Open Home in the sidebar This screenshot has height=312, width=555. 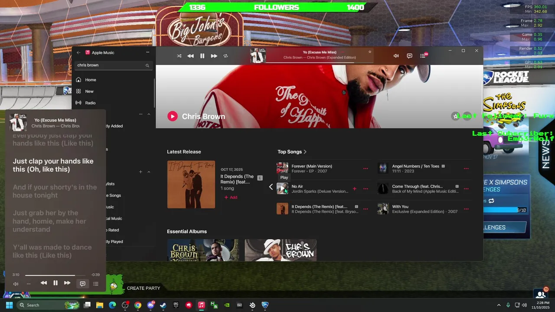pos(113,80)
